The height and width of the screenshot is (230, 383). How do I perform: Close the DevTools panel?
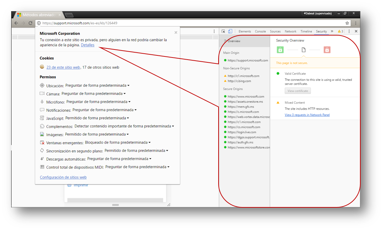(x=356, y=31)
